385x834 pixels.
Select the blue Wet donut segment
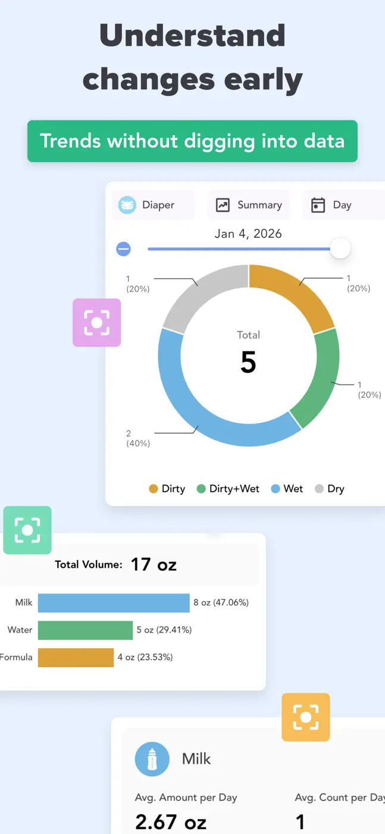click(x=196, y=405)
